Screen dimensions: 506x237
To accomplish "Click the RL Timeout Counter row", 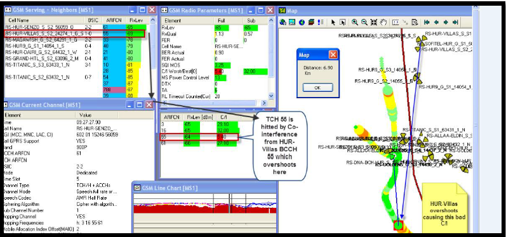I will pos(214,96).
